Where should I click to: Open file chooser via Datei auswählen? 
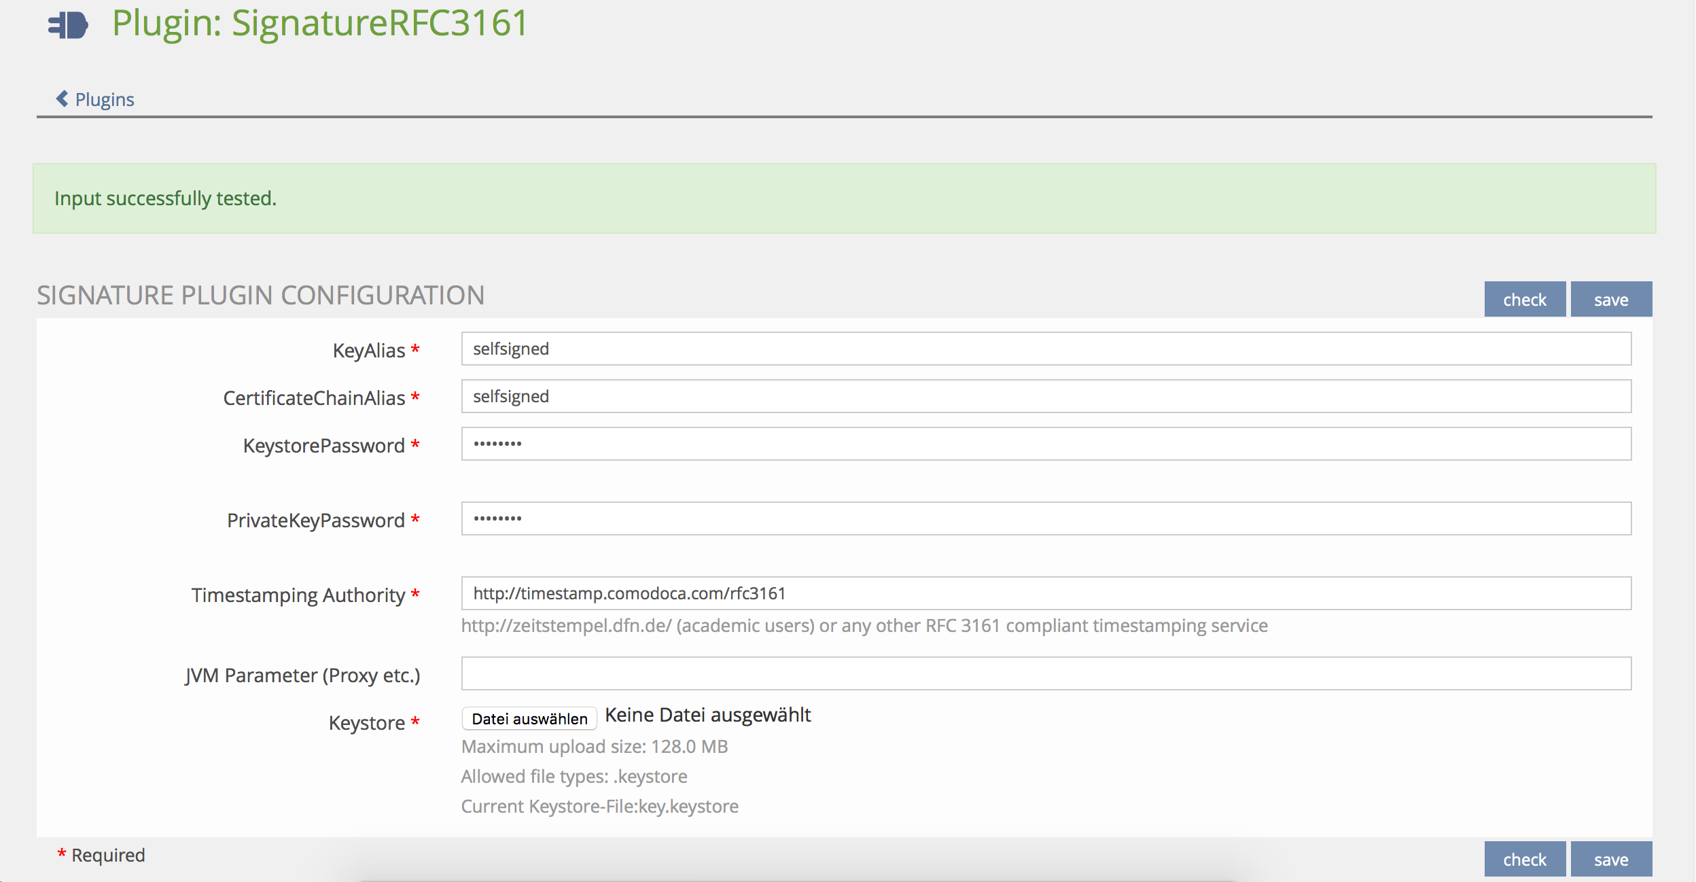[x=529, y=719]
